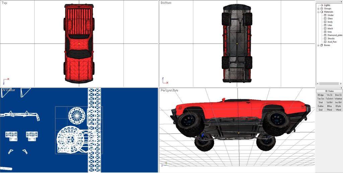The image size is (343, 173).
Task: Select the Glass material entry
Action: click(x=330, y=18)
